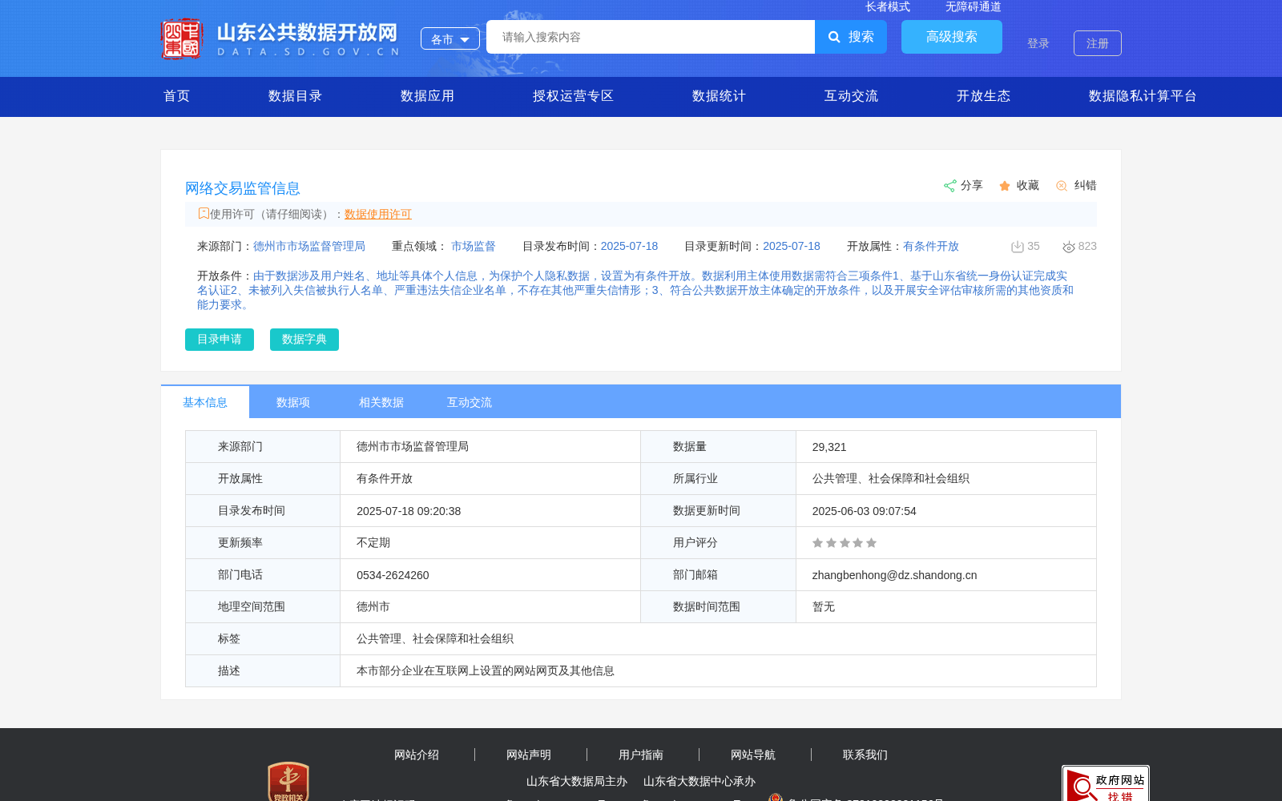Open 数据应用 navigation item
1282x801 pixels.
click(427, 96)
